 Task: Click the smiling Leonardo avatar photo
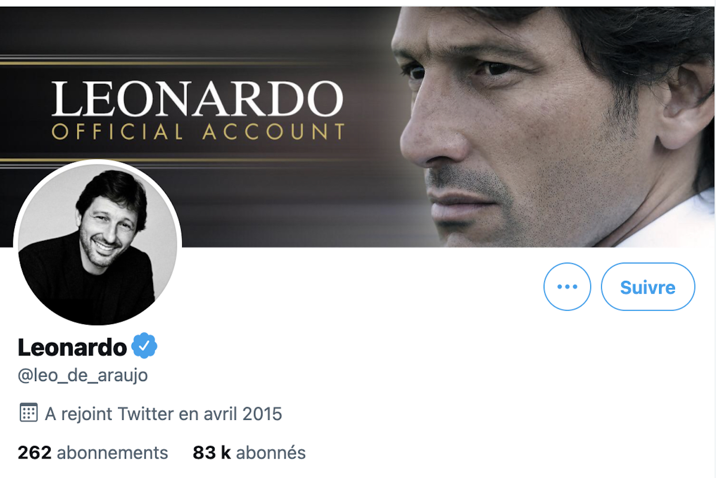pos(98,241)
